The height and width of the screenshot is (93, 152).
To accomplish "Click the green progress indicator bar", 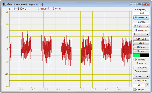I will (x=137, y=55).
